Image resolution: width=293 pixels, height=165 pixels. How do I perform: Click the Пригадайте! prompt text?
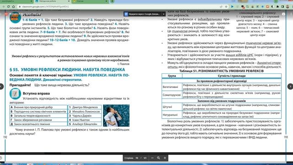click(x=20, y=85)
